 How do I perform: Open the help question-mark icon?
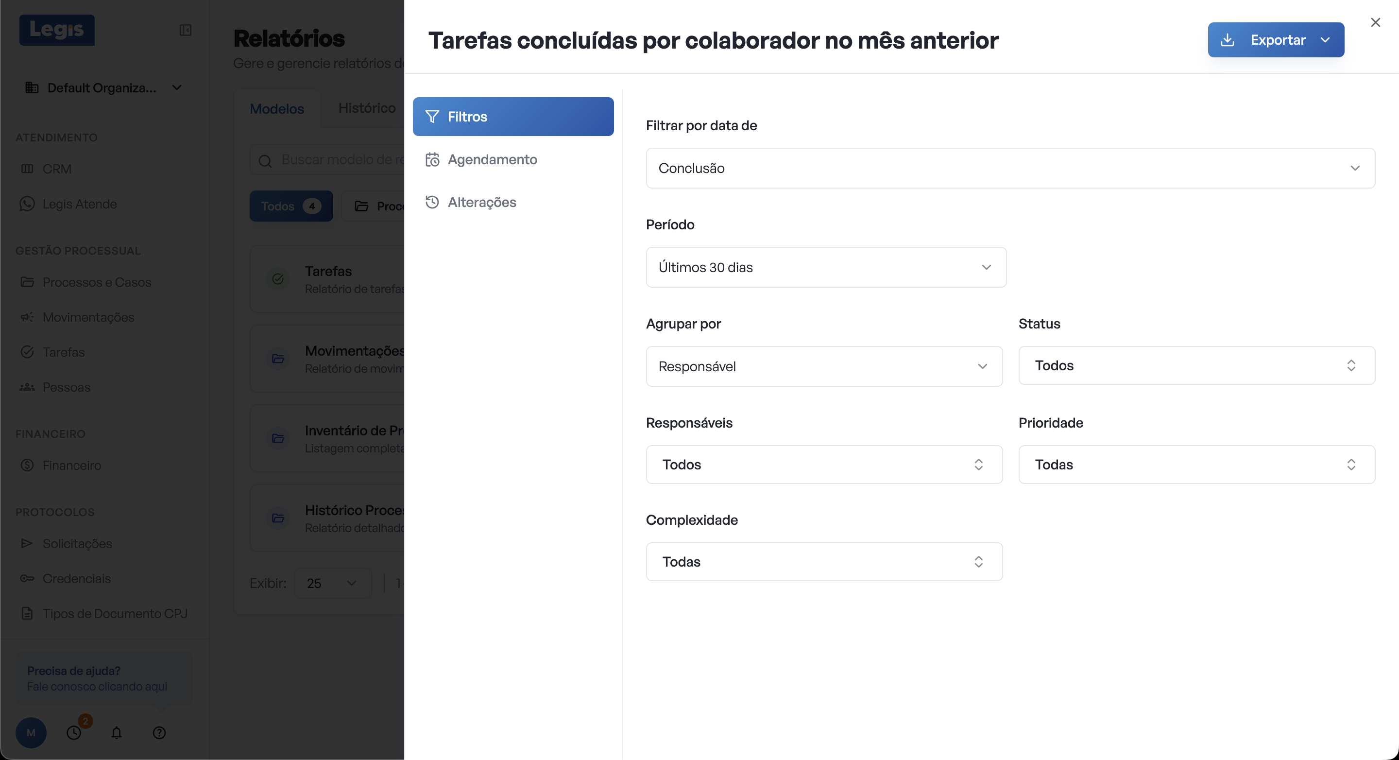pyautogui.click(x=159, y=733)
